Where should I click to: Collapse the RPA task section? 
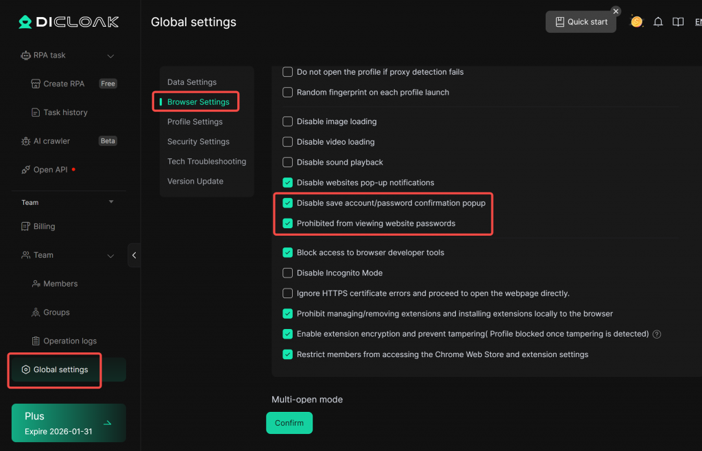[110, 56]
